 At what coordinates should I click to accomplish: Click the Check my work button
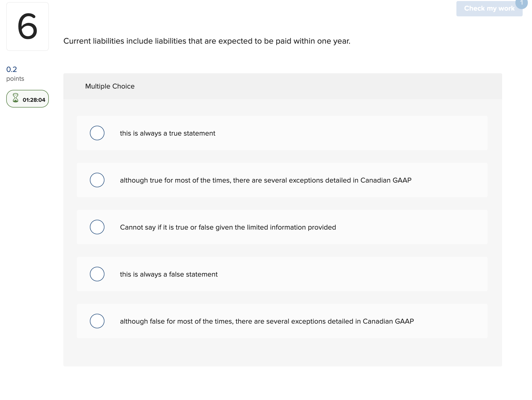[x=489, y=8]
